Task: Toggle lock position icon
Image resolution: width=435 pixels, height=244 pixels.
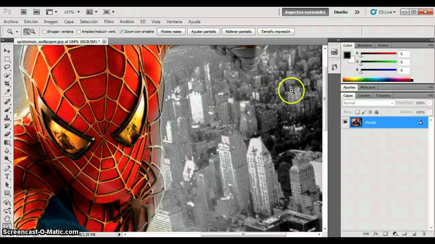Action: tap(370, 112)
